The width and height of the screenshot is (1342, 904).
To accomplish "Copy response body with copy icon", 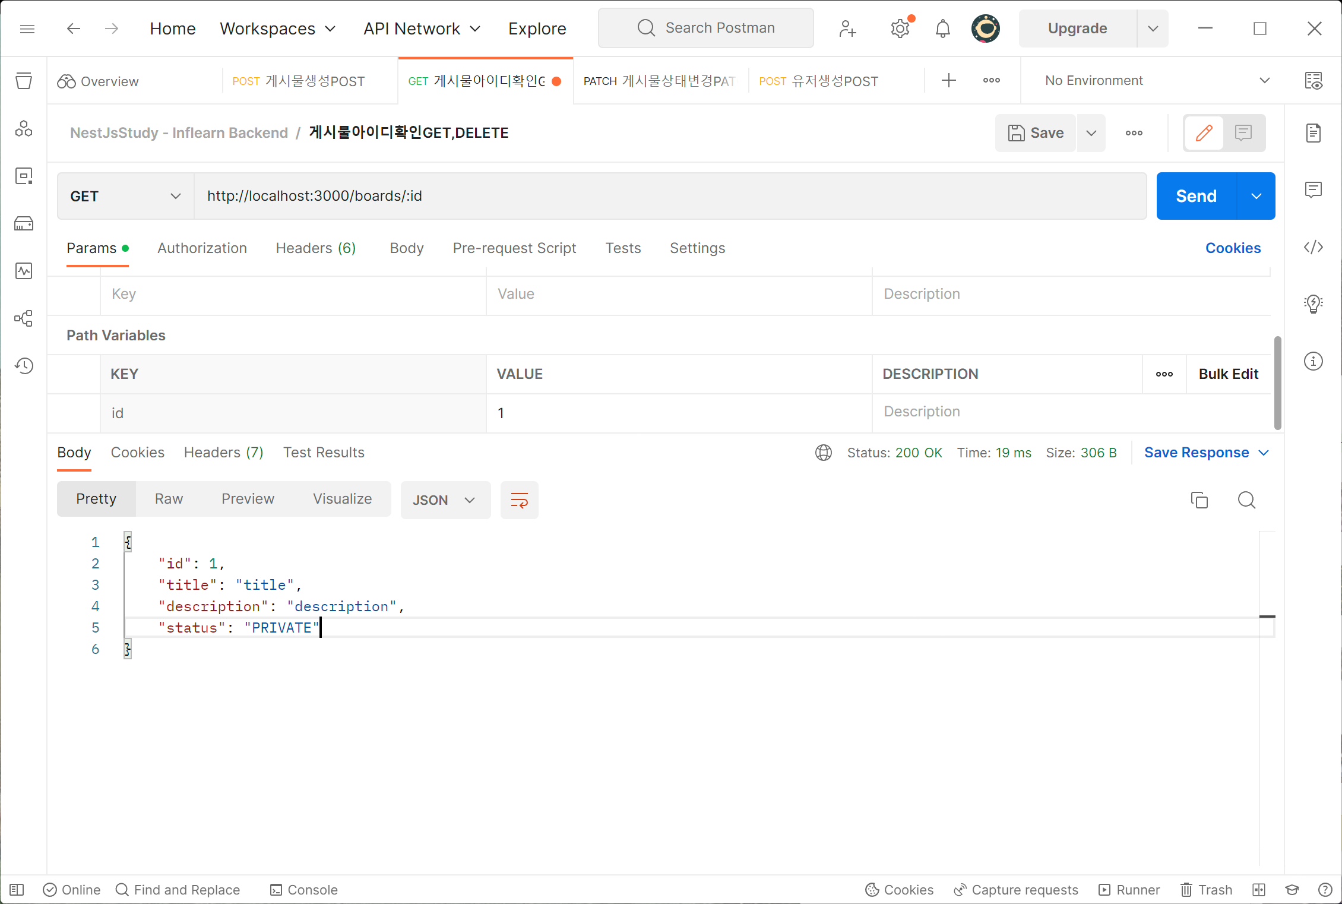I will 1199,500.
